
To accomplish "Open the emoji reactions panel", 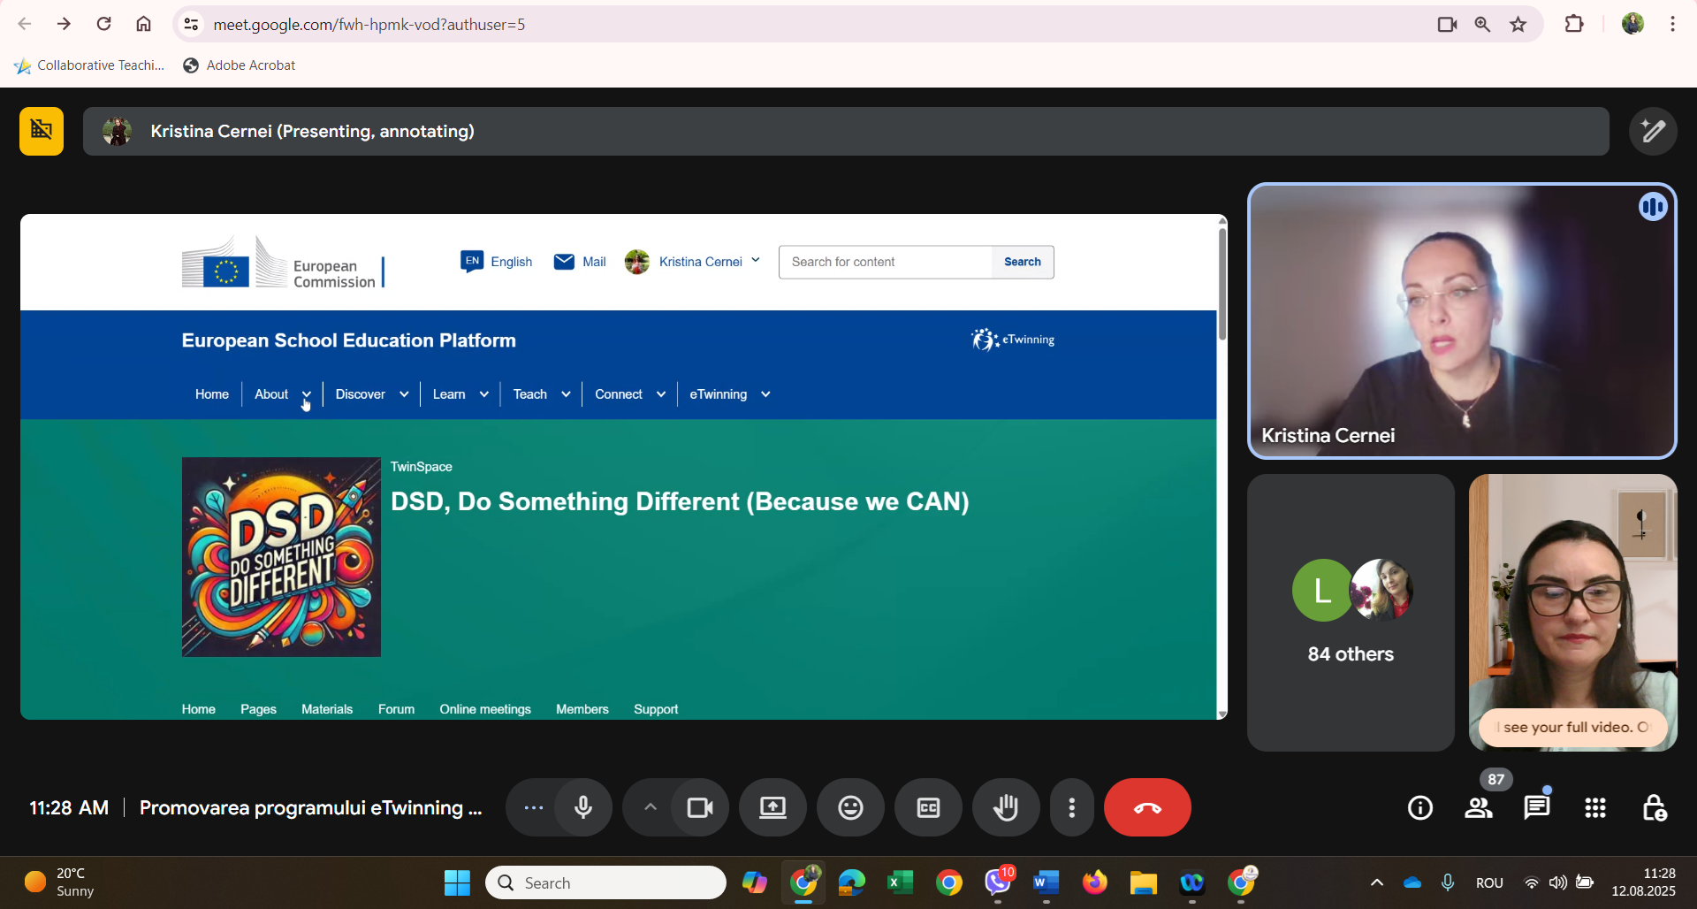I will click(x=850, y=807).
